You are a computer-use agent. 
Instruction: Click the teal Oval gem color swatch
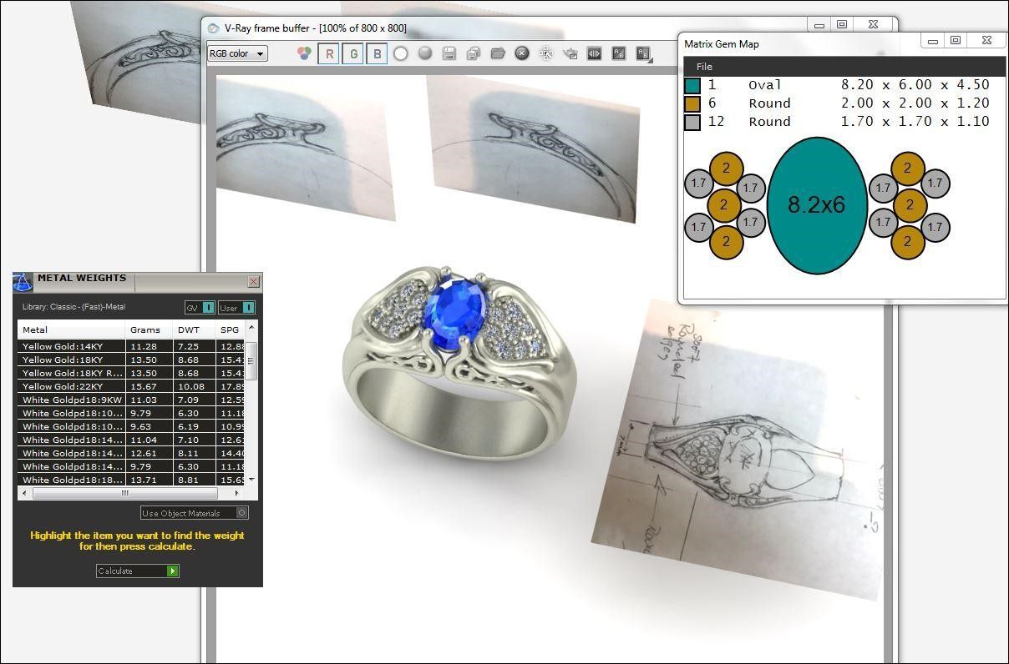(692, 85)
